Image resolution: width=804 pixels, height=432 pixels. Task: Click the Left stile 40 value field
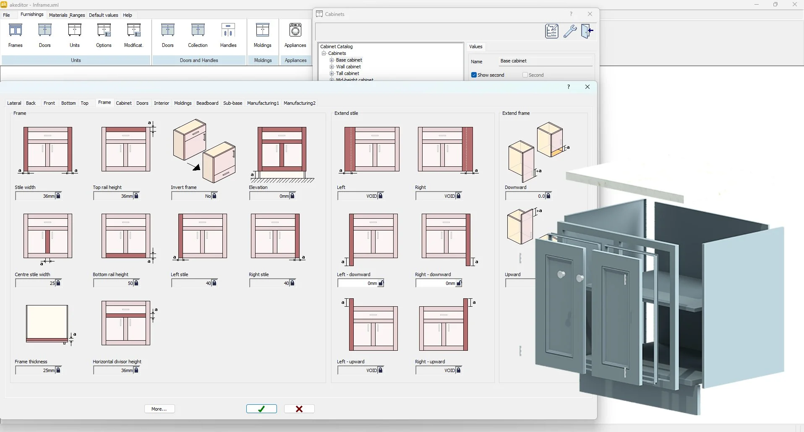(192, 283)
